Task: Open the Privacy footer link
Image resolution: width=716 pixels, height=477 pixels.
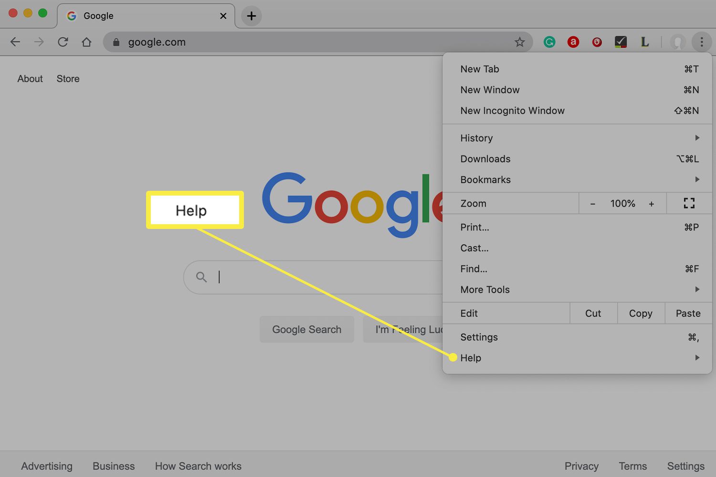Action: click(581, 466)
